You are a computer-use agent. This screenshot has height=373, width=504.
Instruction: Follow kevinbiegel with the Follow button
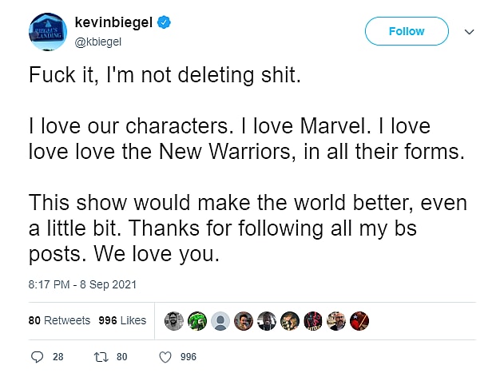pos(406,31)
